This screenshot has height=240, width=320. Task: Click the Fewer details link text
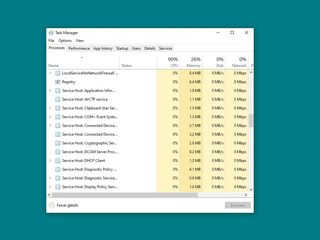(67, 205)
